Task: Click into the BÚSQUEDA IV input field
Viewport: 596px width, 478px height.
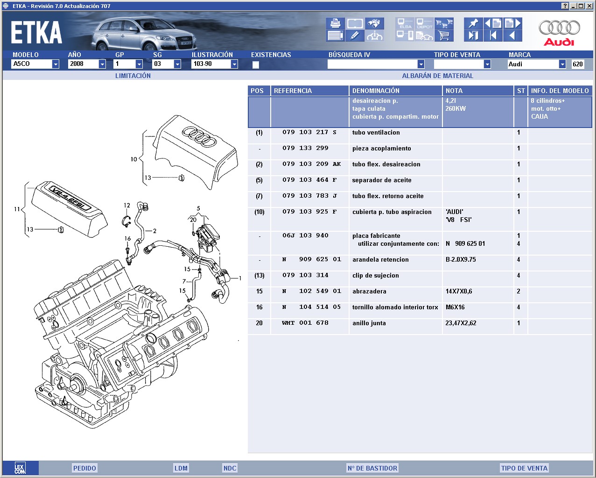Action: (x=372, y=64)
